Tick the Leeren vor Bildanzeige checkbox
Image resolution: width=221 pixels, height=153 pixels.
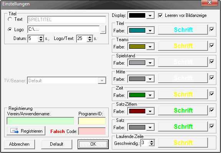[160, 15]
